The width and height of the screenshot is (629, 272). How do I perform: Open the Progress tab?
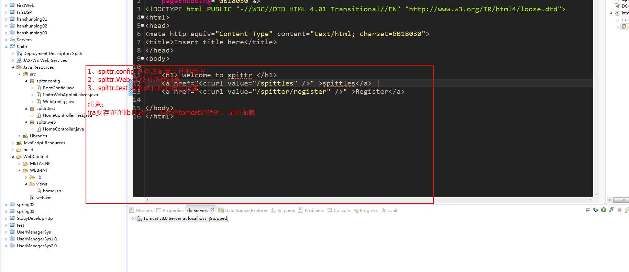[365, 210]
